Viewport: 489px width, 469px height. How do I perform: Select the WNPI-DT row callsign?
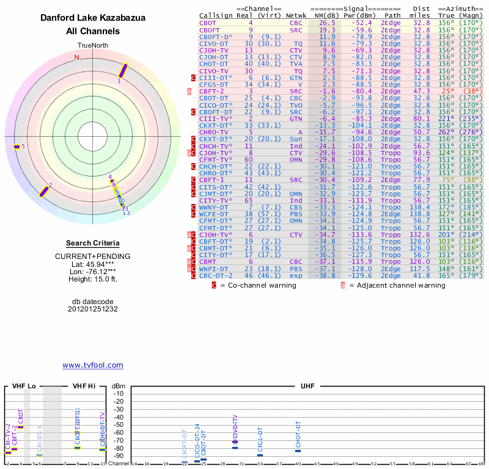[x=213, y=269]
